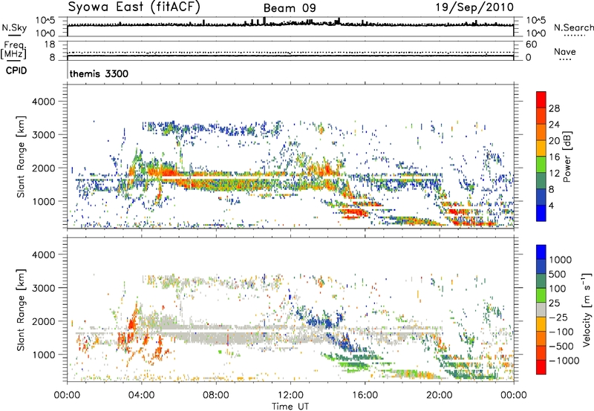Viewport: 594px width, 411px height.
Task: Click the '3000' tick of the velocity panel
Action: pos(43,288)
